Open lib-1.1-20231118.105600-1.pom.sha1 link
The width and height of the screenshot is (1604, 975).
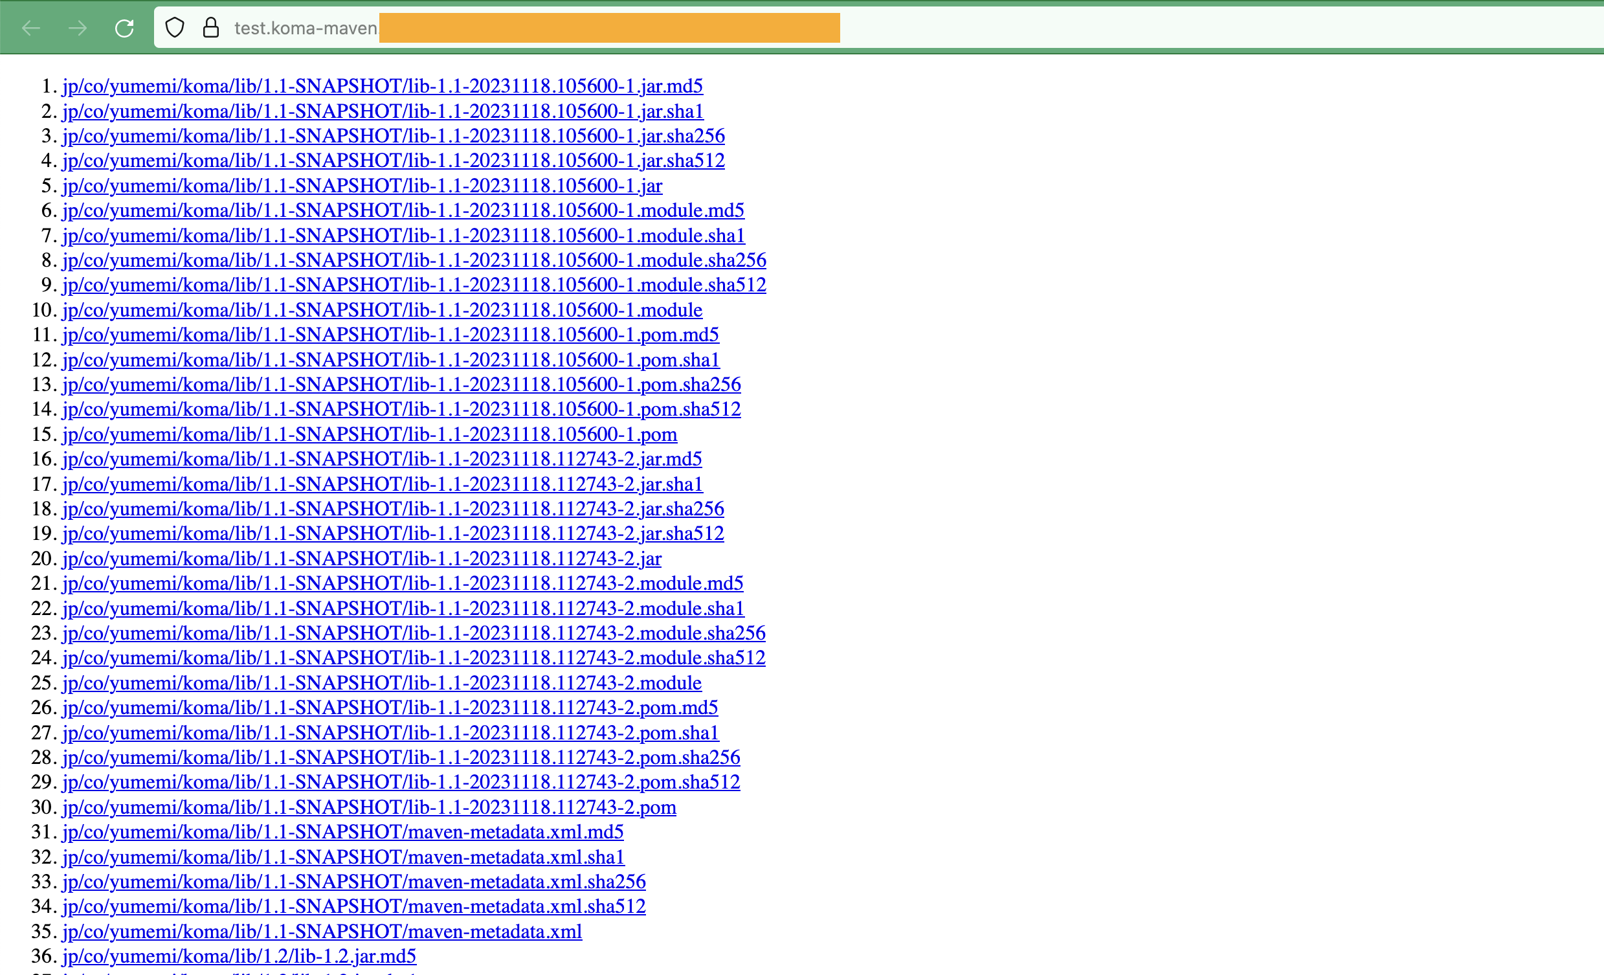tap(390, 360)
